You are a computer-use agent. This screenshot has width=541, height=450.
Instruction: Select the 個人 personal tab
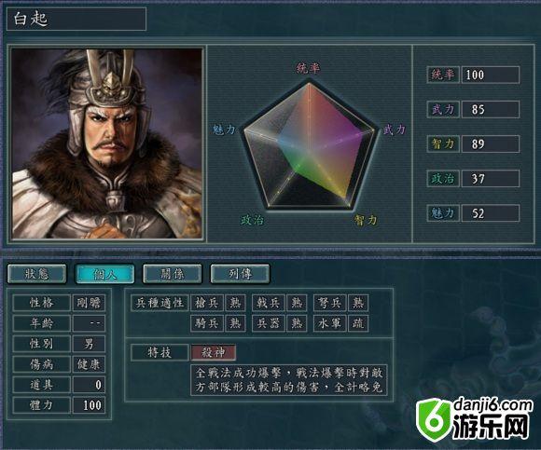pyautogui.click(x=104, y=274)
